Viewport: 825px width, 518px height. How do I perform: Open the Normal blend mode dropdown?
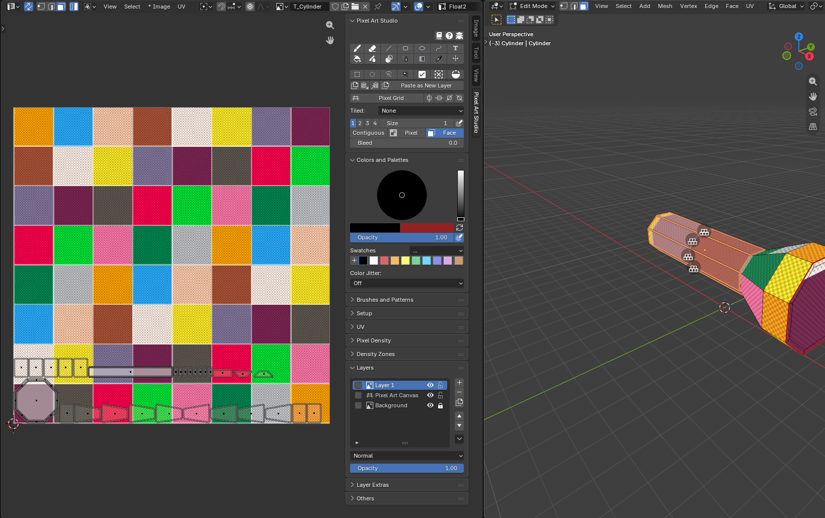407,456
